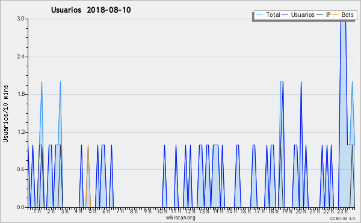Click the orange Bots spike near 5 h
Screen dimensions: 361x223
pyautogui.click(x=88, y=175)
